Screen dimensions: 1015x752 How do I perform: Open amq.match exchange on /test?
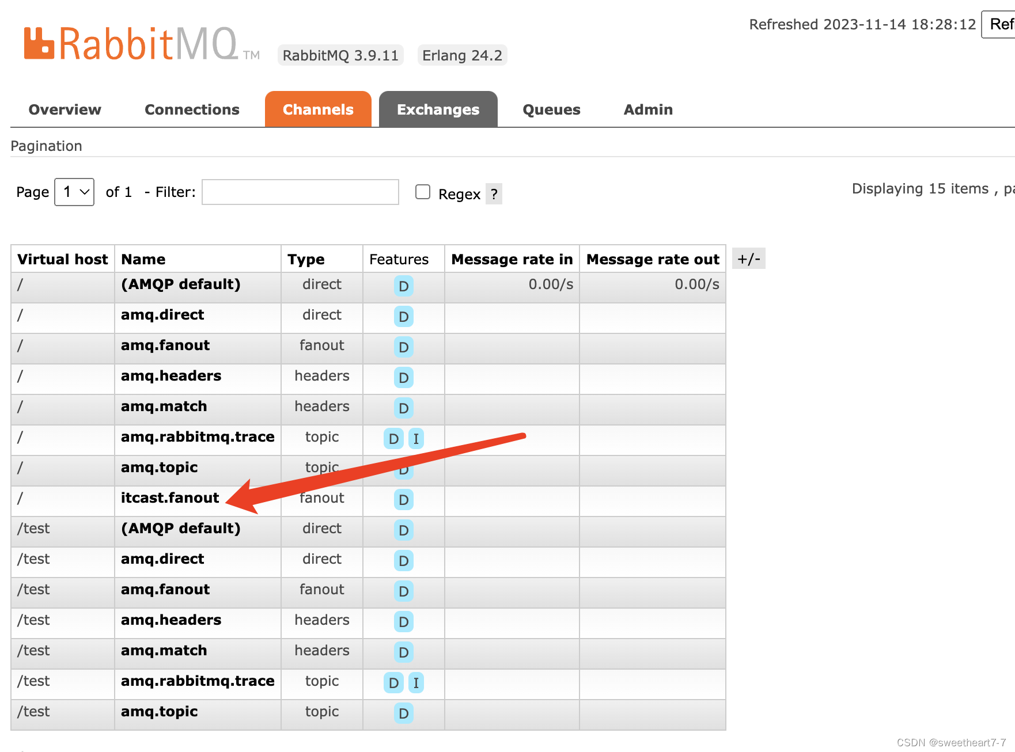click(164, 651)
